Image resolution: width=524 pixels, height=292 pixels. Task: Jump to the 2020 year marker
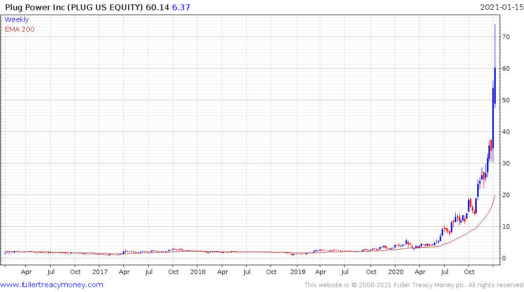(x=395, y=272)
